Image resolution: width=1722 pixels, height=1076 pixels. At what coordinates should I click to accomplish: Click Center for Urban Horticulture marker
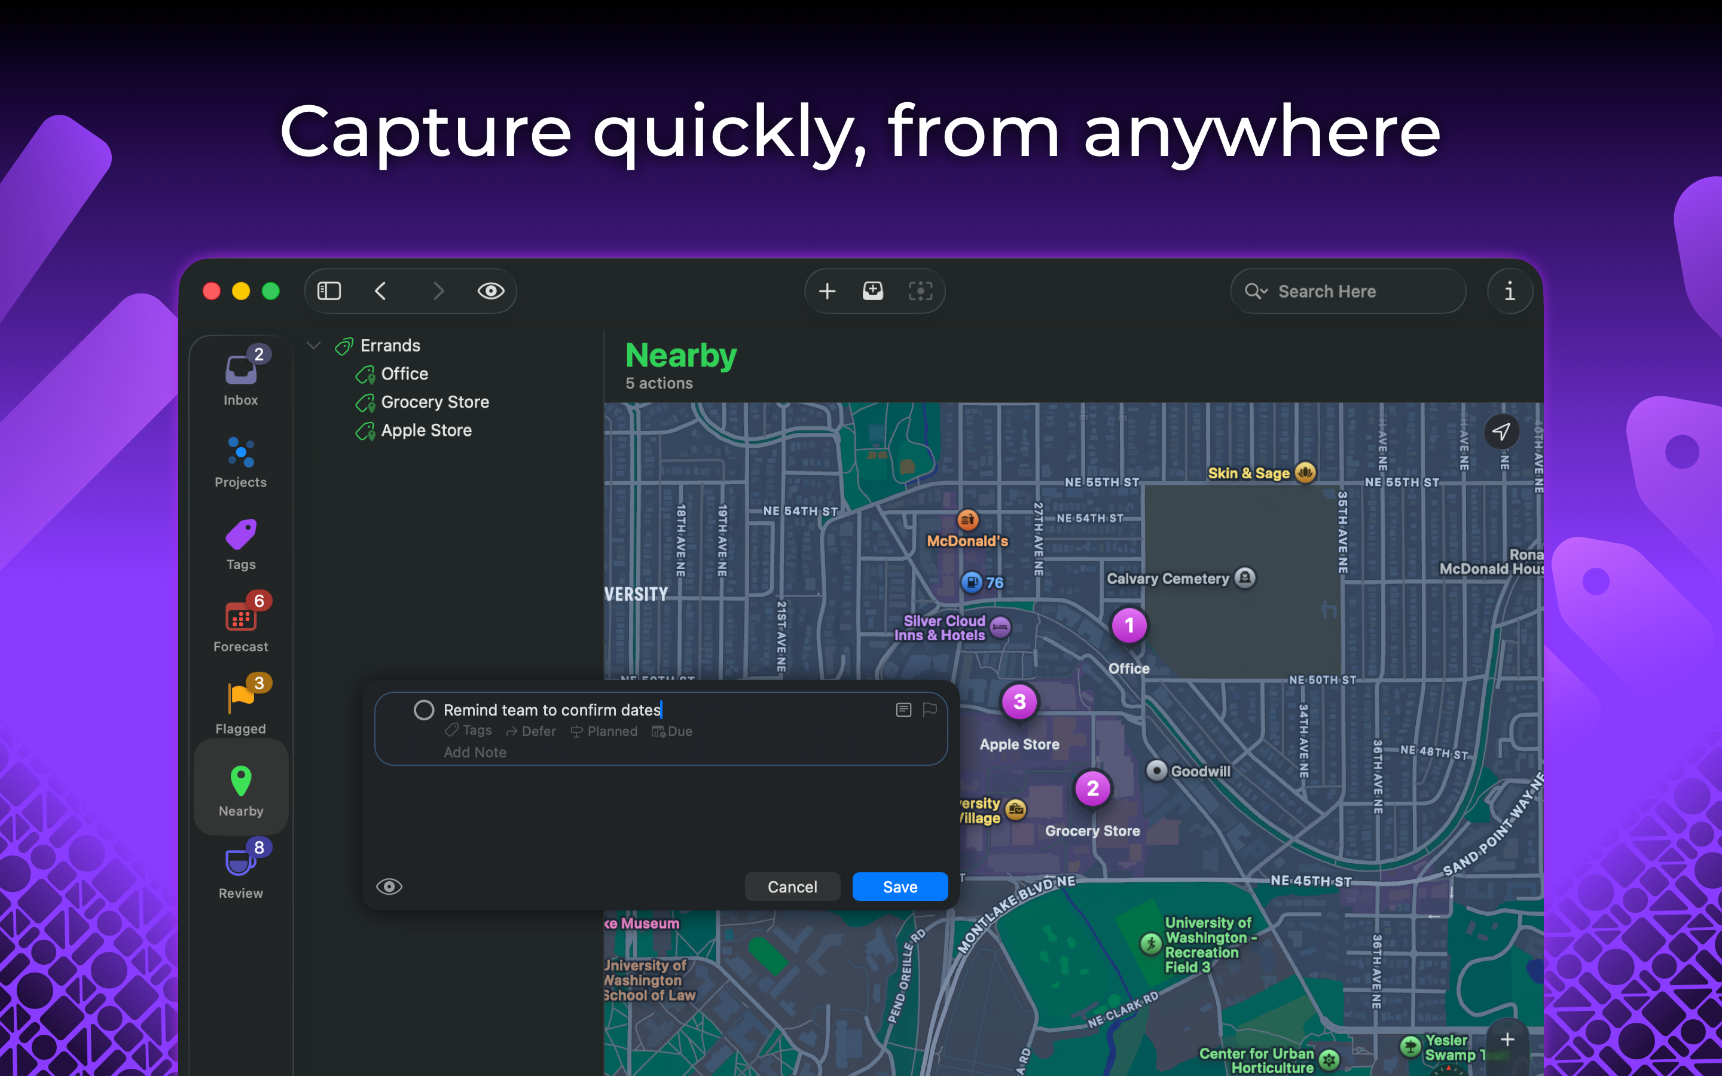pos(1329,1060)
